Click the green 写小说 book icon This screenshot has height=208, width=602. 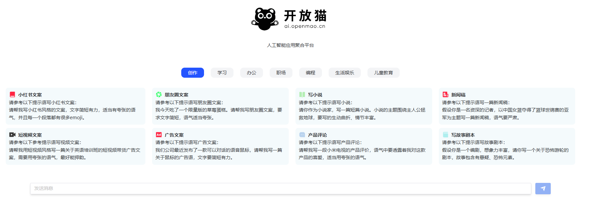302,95
